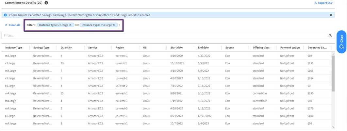The width and height of the screenshot is (347, 131).
Task: Remove the c5.large instance type filter
Action: (x=70, y=25)
